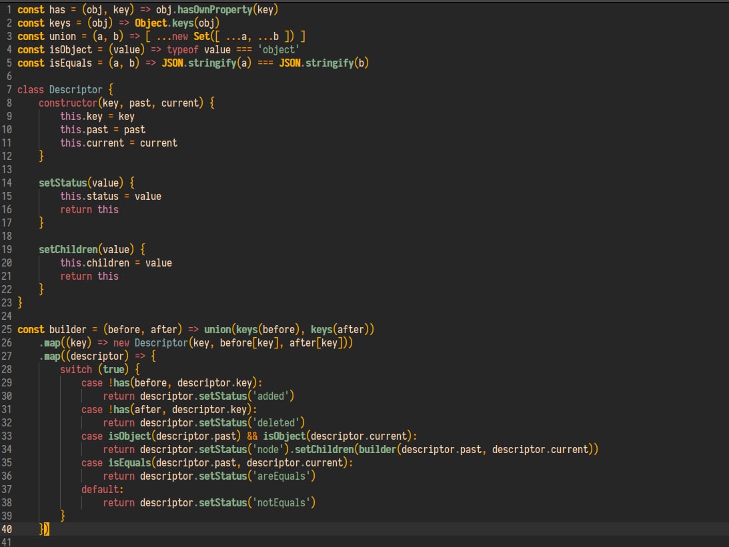Click 'setStatus' method definition on line 14

(63, 183)
